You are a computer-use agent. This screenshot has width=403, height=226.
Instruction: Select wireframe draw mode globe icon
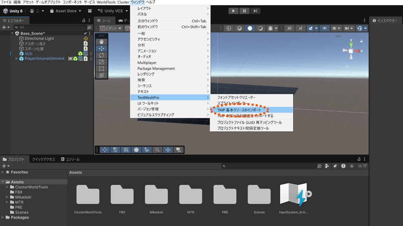point(229,28)
